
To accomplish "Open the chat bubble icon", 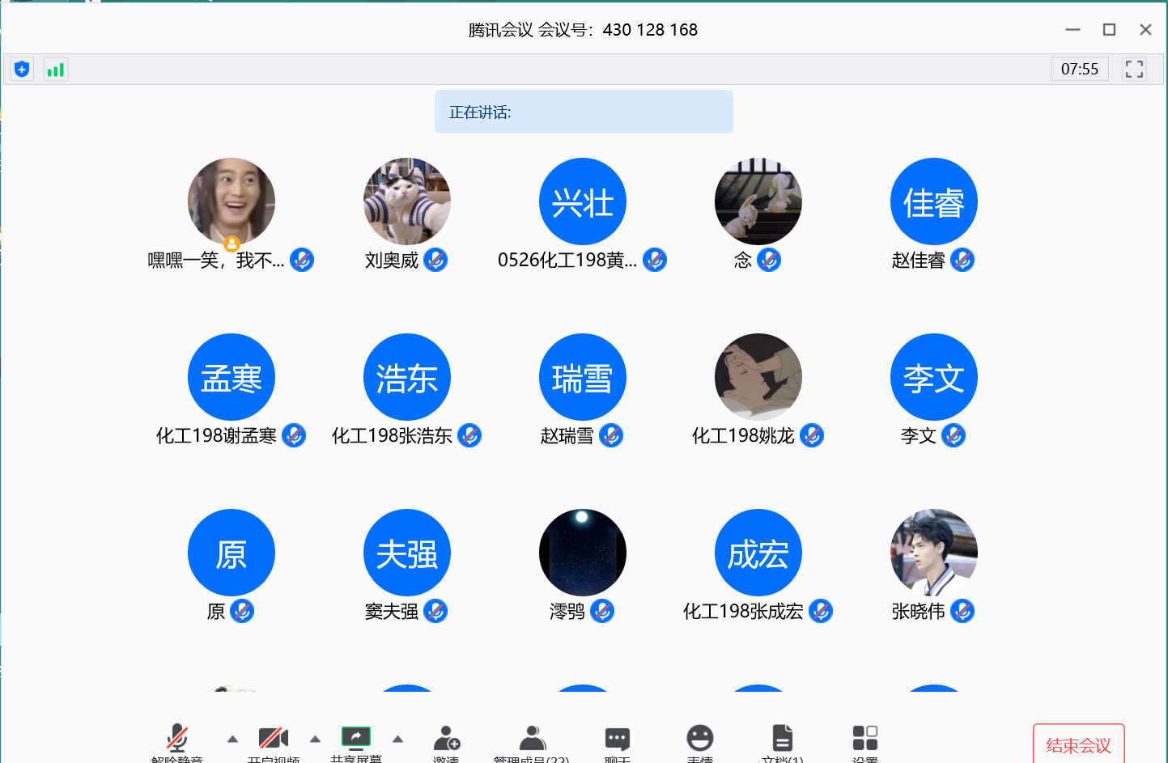I will [618, 738].
